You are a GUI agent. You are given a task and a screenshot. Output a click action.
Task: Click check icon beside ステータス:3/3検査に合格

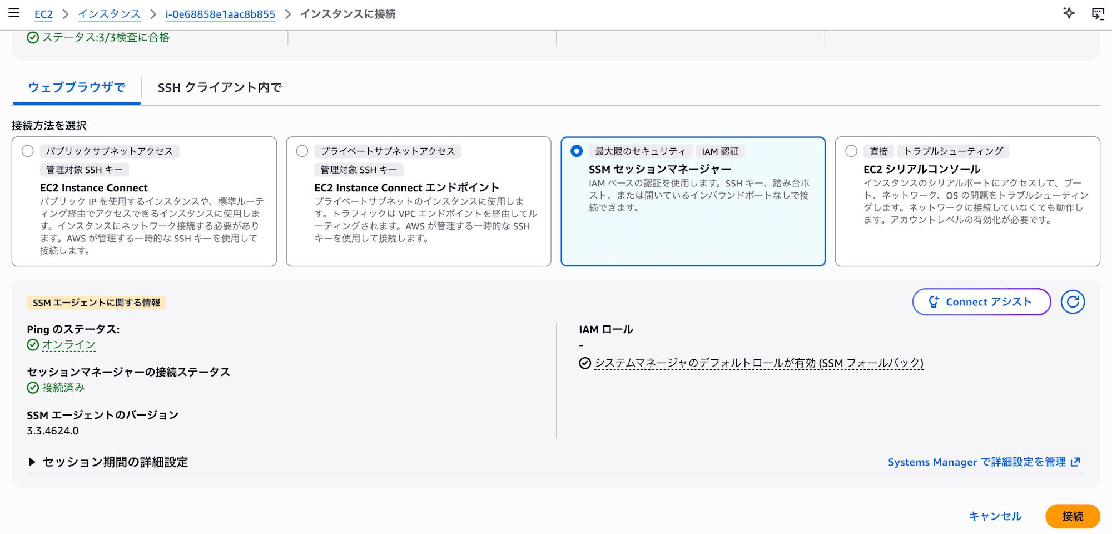pos(33,37)
